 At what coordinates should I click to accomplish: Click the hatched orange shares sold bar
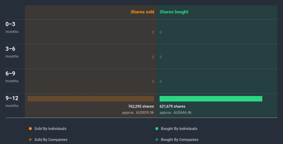click(x=91, y=99)
